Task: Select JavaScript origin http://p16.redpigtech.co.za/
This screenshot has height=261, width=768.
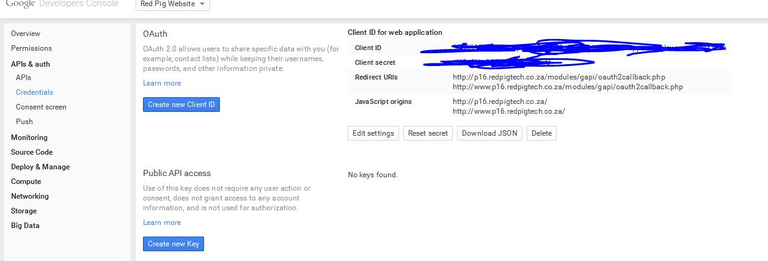Action: [500, 101]
